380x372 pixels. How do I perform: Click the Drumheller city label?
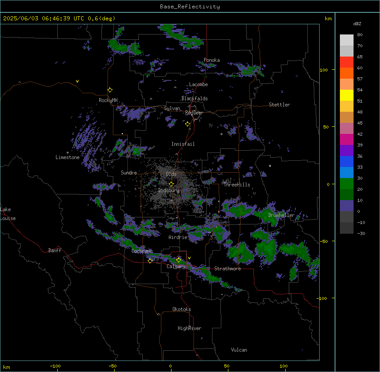281,215
